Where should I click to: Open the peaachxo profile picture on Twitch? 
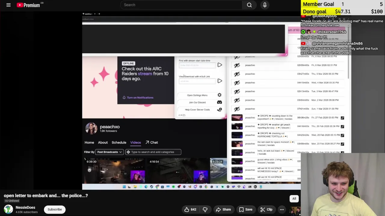coord(91,128)
